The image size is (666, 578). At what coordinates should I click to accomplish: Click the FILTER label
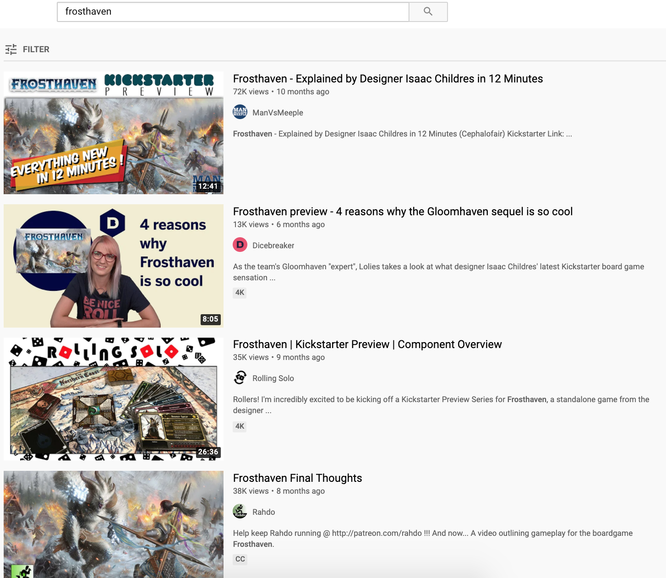click(36, 49)
